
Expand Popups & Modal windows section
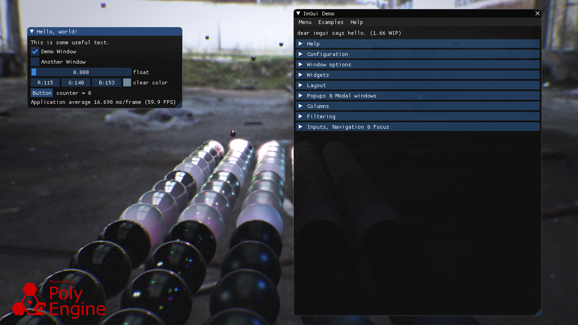click(418, 96)
